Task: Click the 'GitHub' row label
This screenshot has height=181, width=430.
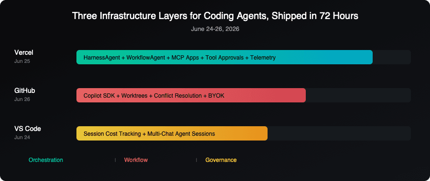Action: click(x=24, y=90)
